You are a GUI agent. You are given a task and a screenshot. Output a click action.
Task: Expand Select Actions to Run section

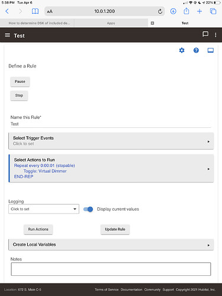coord(111,168)
